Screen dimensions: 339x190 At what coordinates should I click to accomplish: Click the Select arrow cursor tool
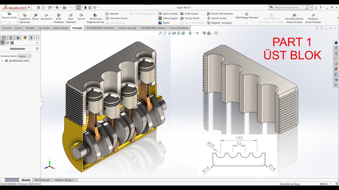point(79,7)
